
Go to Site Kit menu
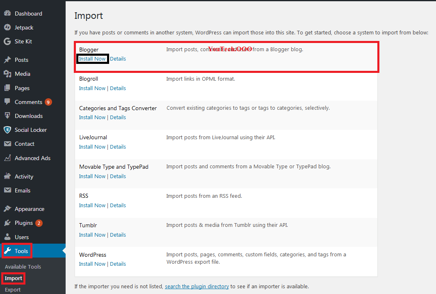23,41
